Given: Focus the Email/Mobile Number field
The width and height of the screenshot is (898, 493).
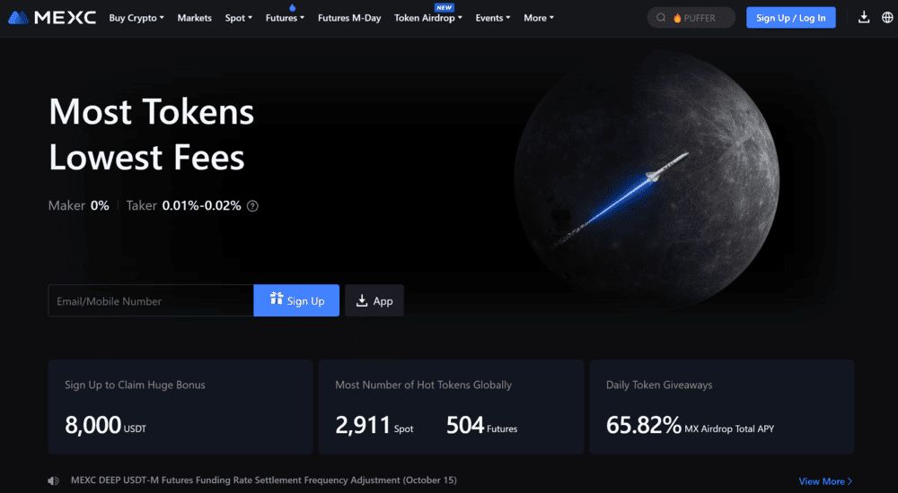Looking at the screenshot, I should [151, 300].
